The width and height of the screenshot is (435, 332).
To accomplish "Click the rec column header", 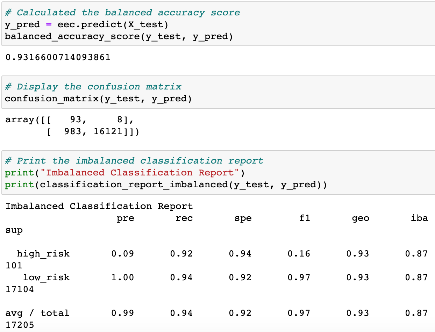I will [x=184, y=218].
